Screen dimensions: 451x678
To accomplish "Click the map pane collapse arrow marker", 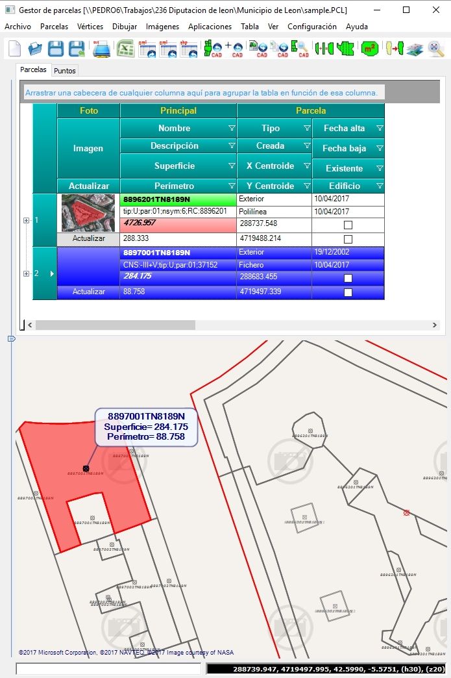I will [12, 338].
